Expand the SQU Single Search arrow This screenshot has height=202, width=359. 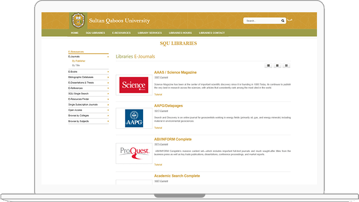tap(108, 94)
